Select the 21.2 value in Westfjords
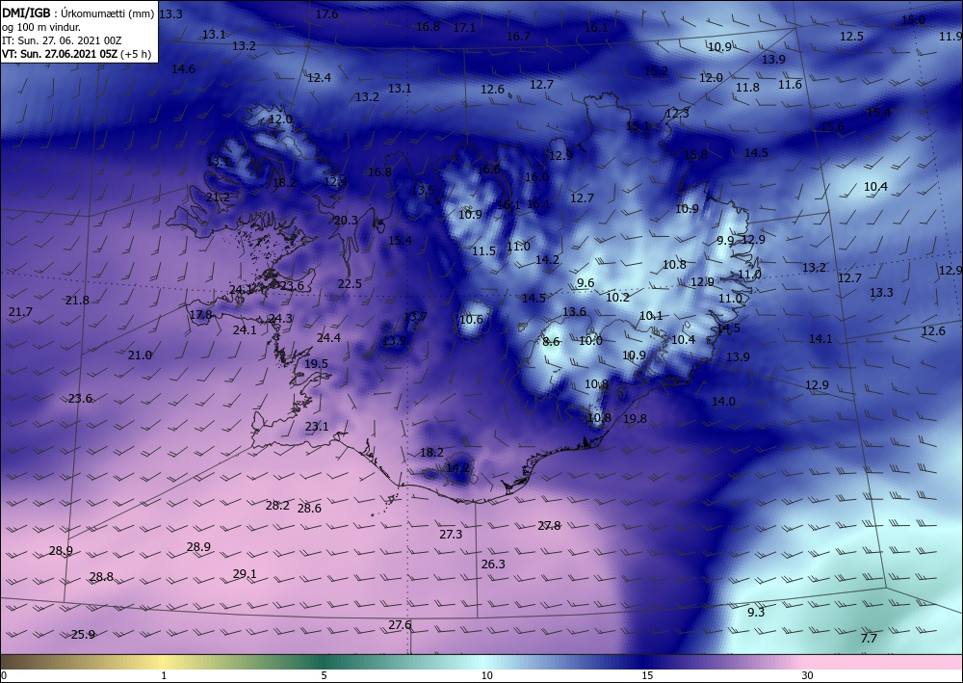Viewport: 963px width, 683px height. [218, 197]
